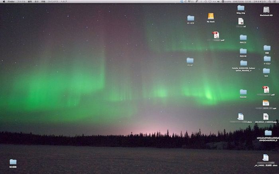
Task: Select the f00200 folder
Action: coord(243,92)
